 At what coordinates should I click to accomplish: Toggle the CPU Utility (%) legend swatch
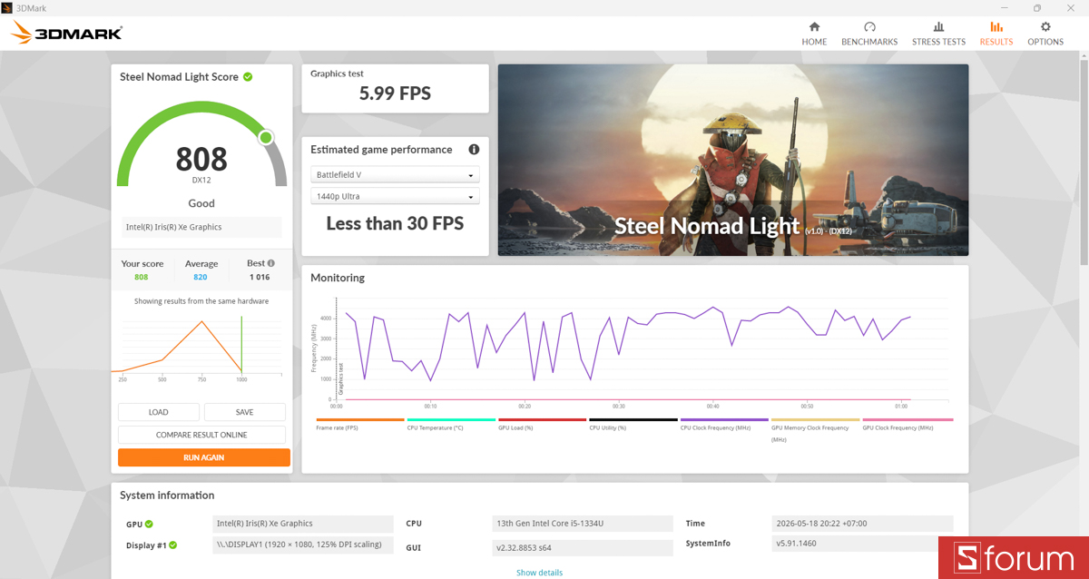pos(633,420)
